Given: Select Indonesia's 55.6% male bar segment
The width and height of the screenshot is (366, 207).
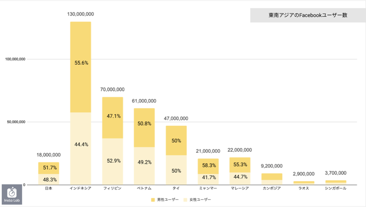Looking at the screenshot, I should [x=81, y=67].
